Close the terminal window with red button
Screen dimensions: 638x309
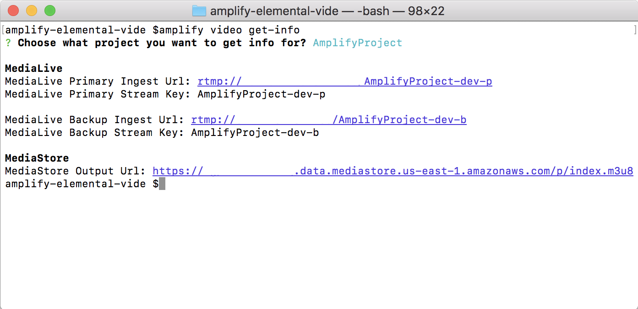[13, 10]
